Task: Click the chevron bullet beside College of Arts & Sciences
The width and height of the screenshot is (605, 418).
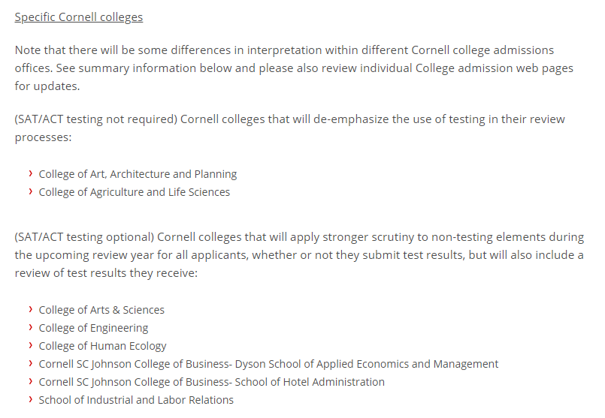Action: 30,309
